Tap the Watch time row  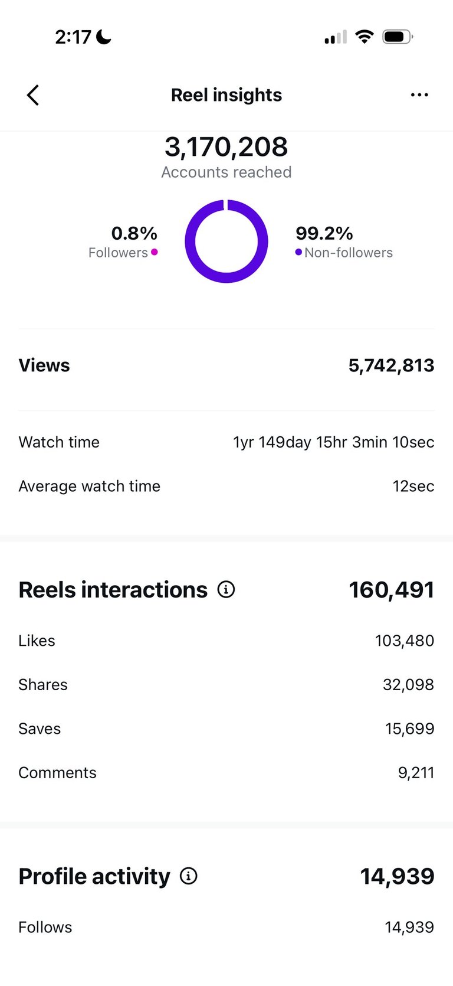click(226, 442)
